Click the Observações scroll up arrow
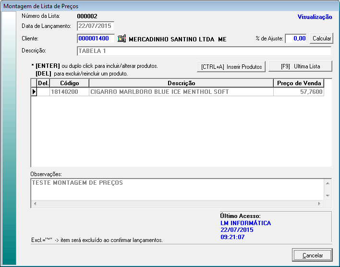 pyautogui.click(x=328, y=183)
